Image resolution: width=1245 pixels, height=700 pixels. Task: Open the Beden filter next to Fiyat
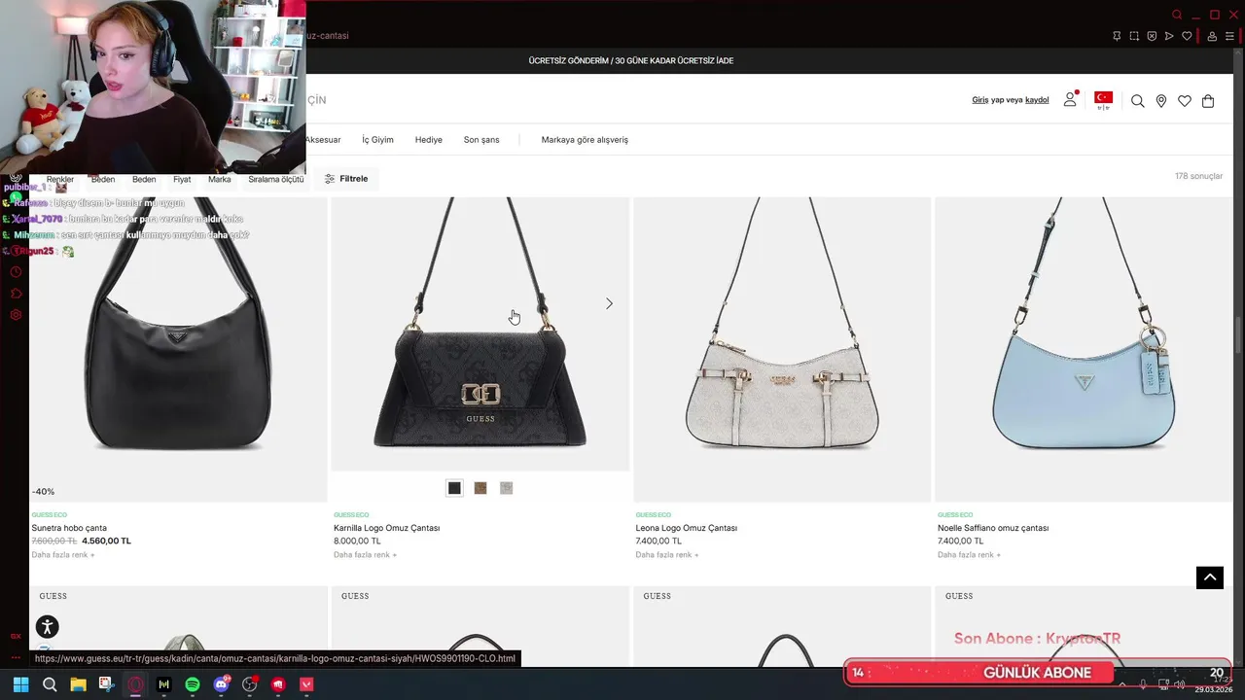[144, 179]
